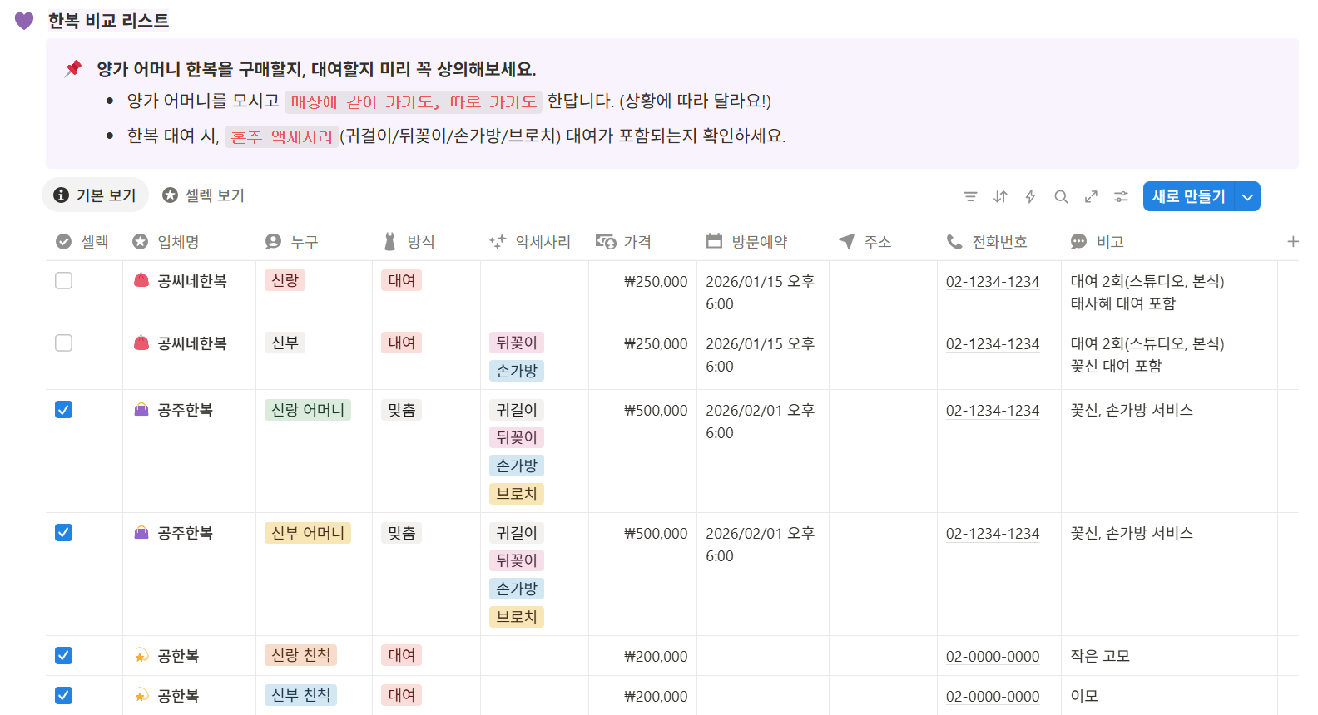The image size is (1318, 715).
Task: Click the pushpin callout icon
Action: pyautogui.click(x=73, y=68)
